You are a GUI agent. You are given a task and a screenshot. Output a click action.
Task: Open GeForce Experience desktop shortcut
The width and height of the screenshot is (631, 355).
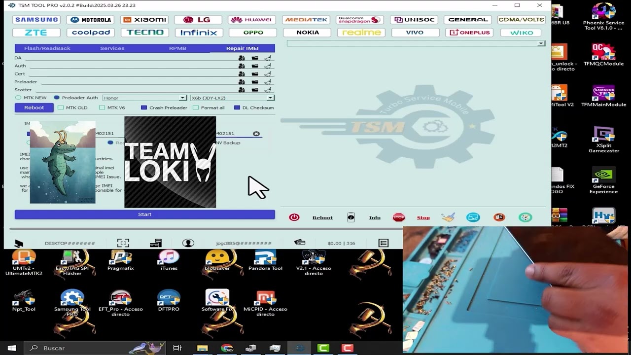[x=603, y=180]
